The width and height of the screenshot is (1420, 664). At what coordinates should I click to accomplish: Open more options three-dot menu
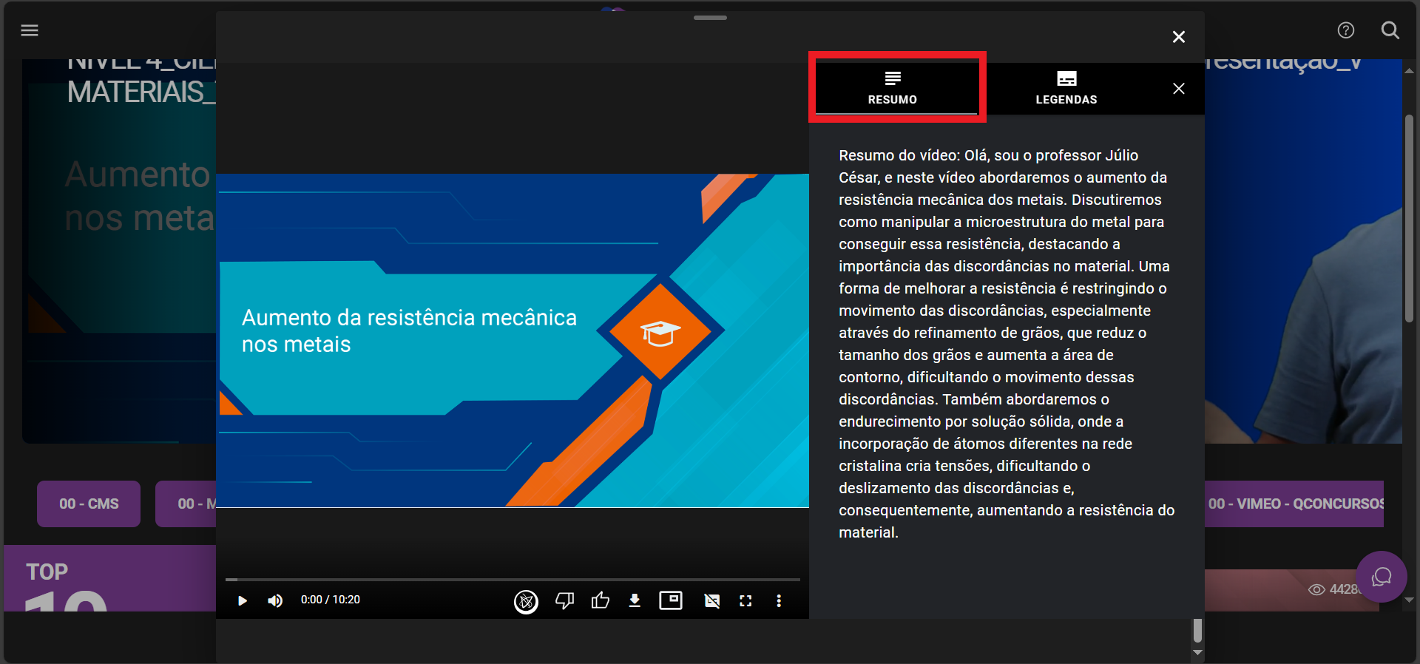pyautogui.click(x=779, y=600)
